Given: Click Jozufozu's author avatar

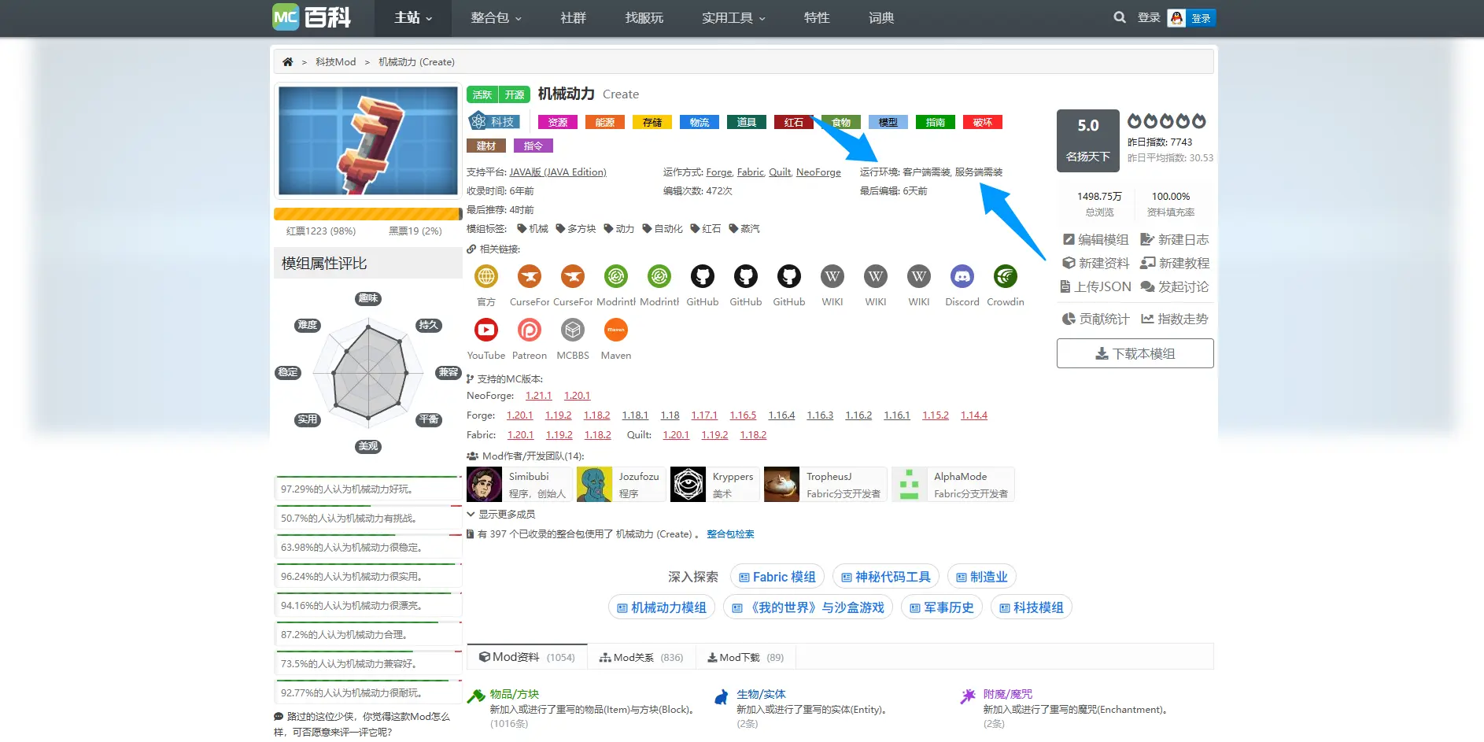Looking at the screenshot, I should [x=594, y=485].
